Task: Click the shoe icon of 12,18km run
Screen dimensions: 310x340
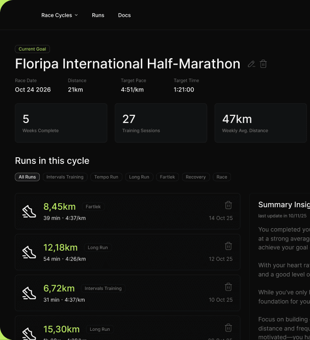Action: (29, 252)
